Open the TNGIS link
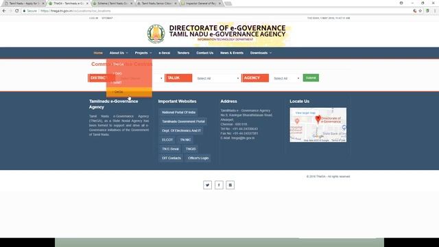Image resolution: width=439 pixels, height=247 pixels. point(191,149)
